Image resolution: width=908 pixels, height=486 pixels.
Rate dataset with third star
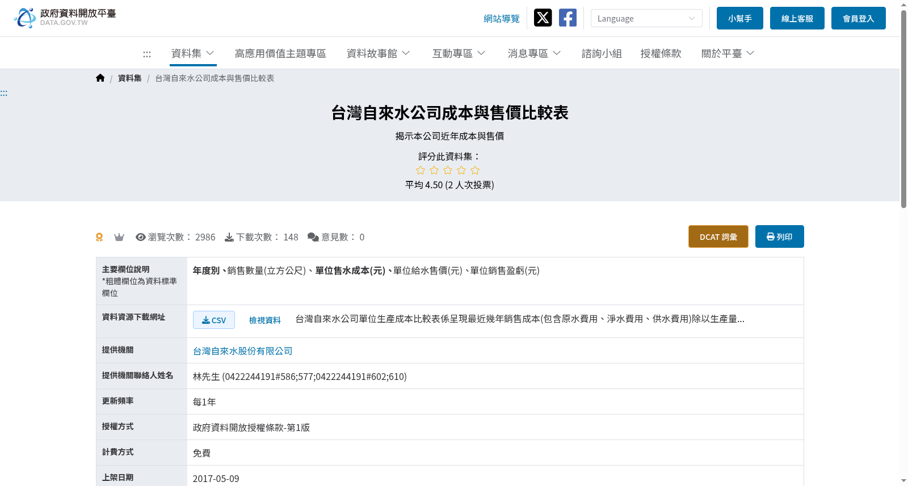click(448, 170)
